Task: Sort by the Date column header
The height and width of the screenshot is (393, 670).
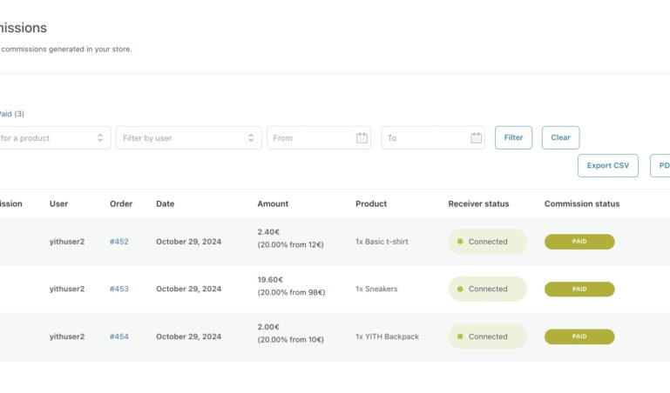Action: pos(165,203)
